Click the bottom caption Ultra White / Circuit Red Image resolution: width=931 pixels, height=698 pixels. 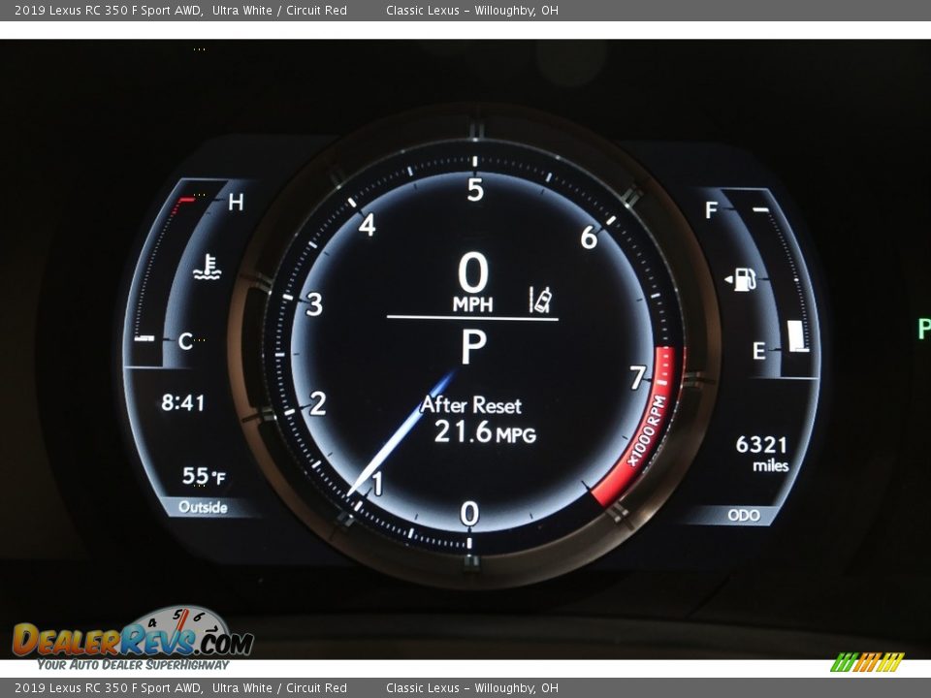point(279,688)
